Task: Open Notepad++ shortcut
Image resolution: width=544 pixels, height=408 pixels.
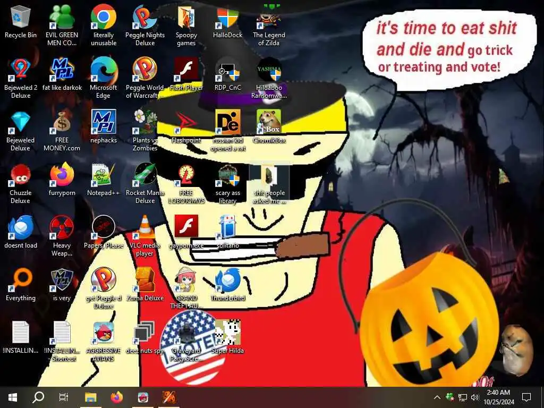Action: [104, 180]
